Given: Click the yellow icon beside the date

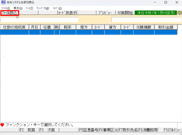Looking at the screenshot, I should [180, 13].
